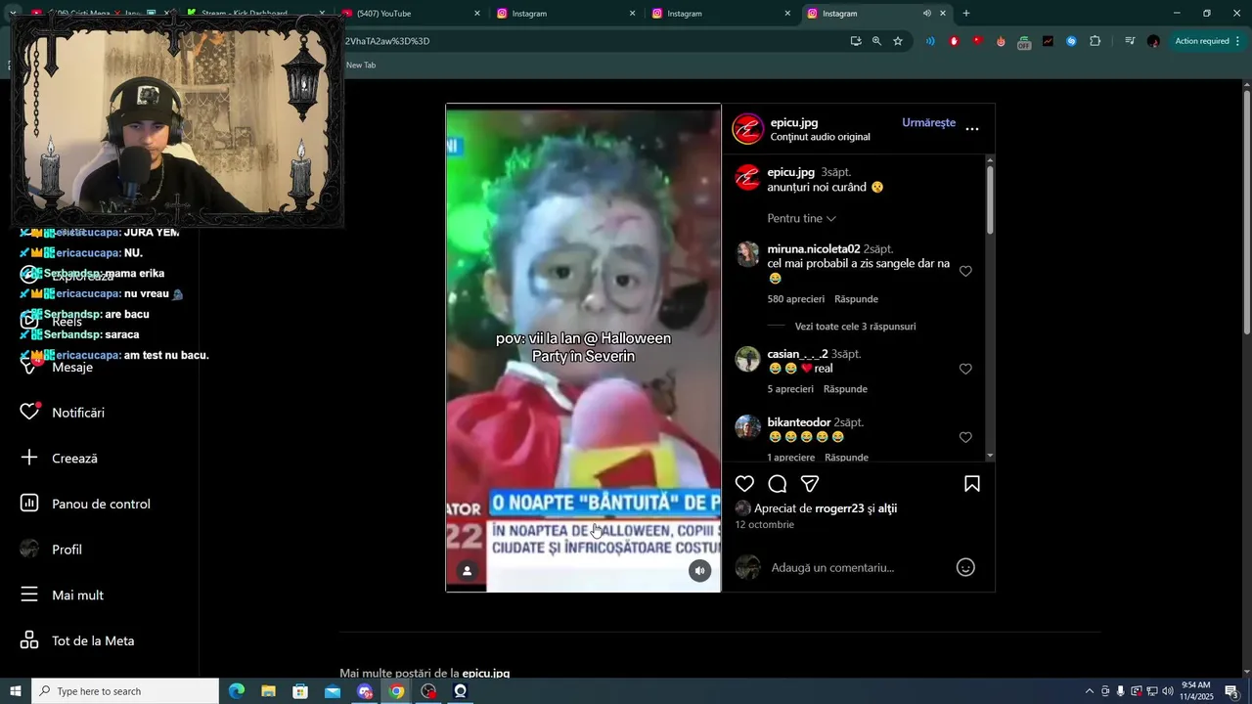View 580 aprecieri on miruna's comment

795,299
